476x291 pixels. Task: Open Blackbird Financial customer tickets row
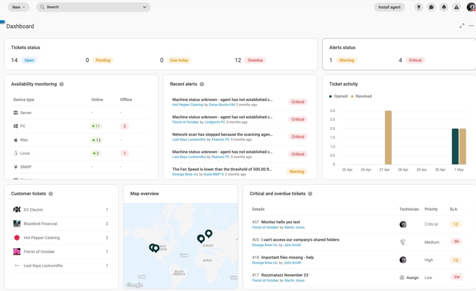pos(61,224)
